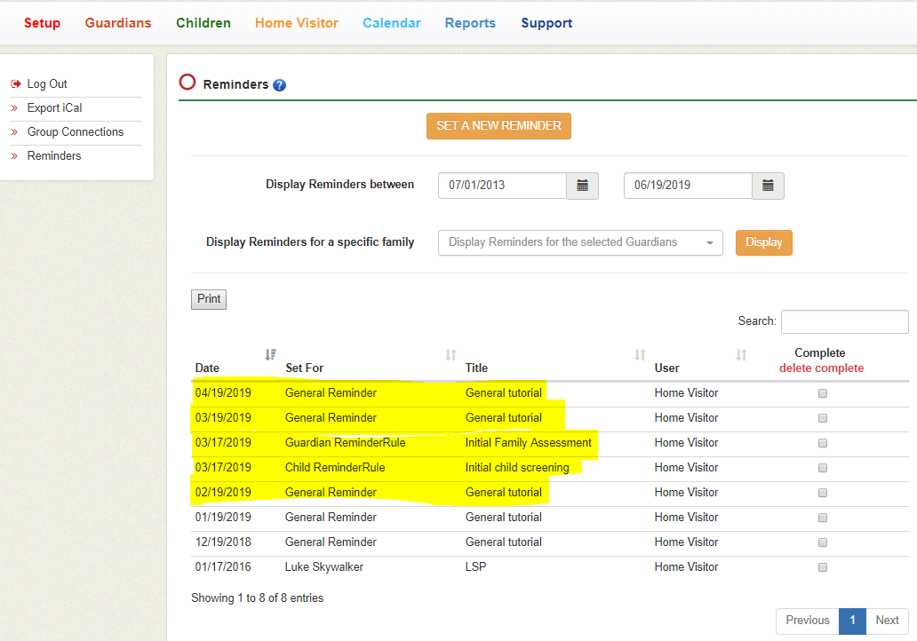Sort table by the User column icon
This screenshot has width=917, height=641.
[x=741, y=355]
